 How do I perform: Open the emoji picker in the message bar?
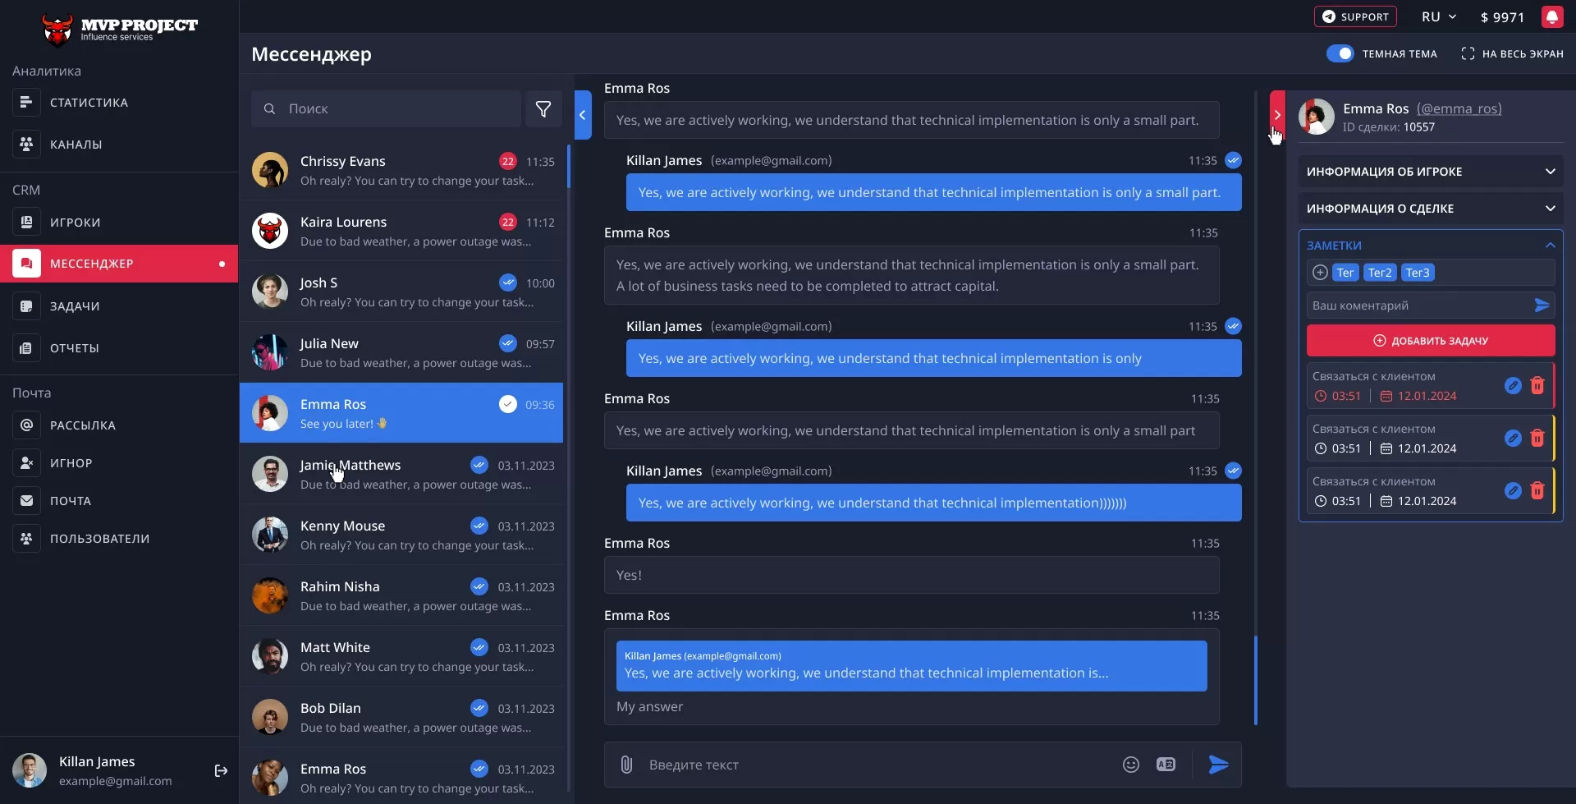click(x=1130, y=764)
